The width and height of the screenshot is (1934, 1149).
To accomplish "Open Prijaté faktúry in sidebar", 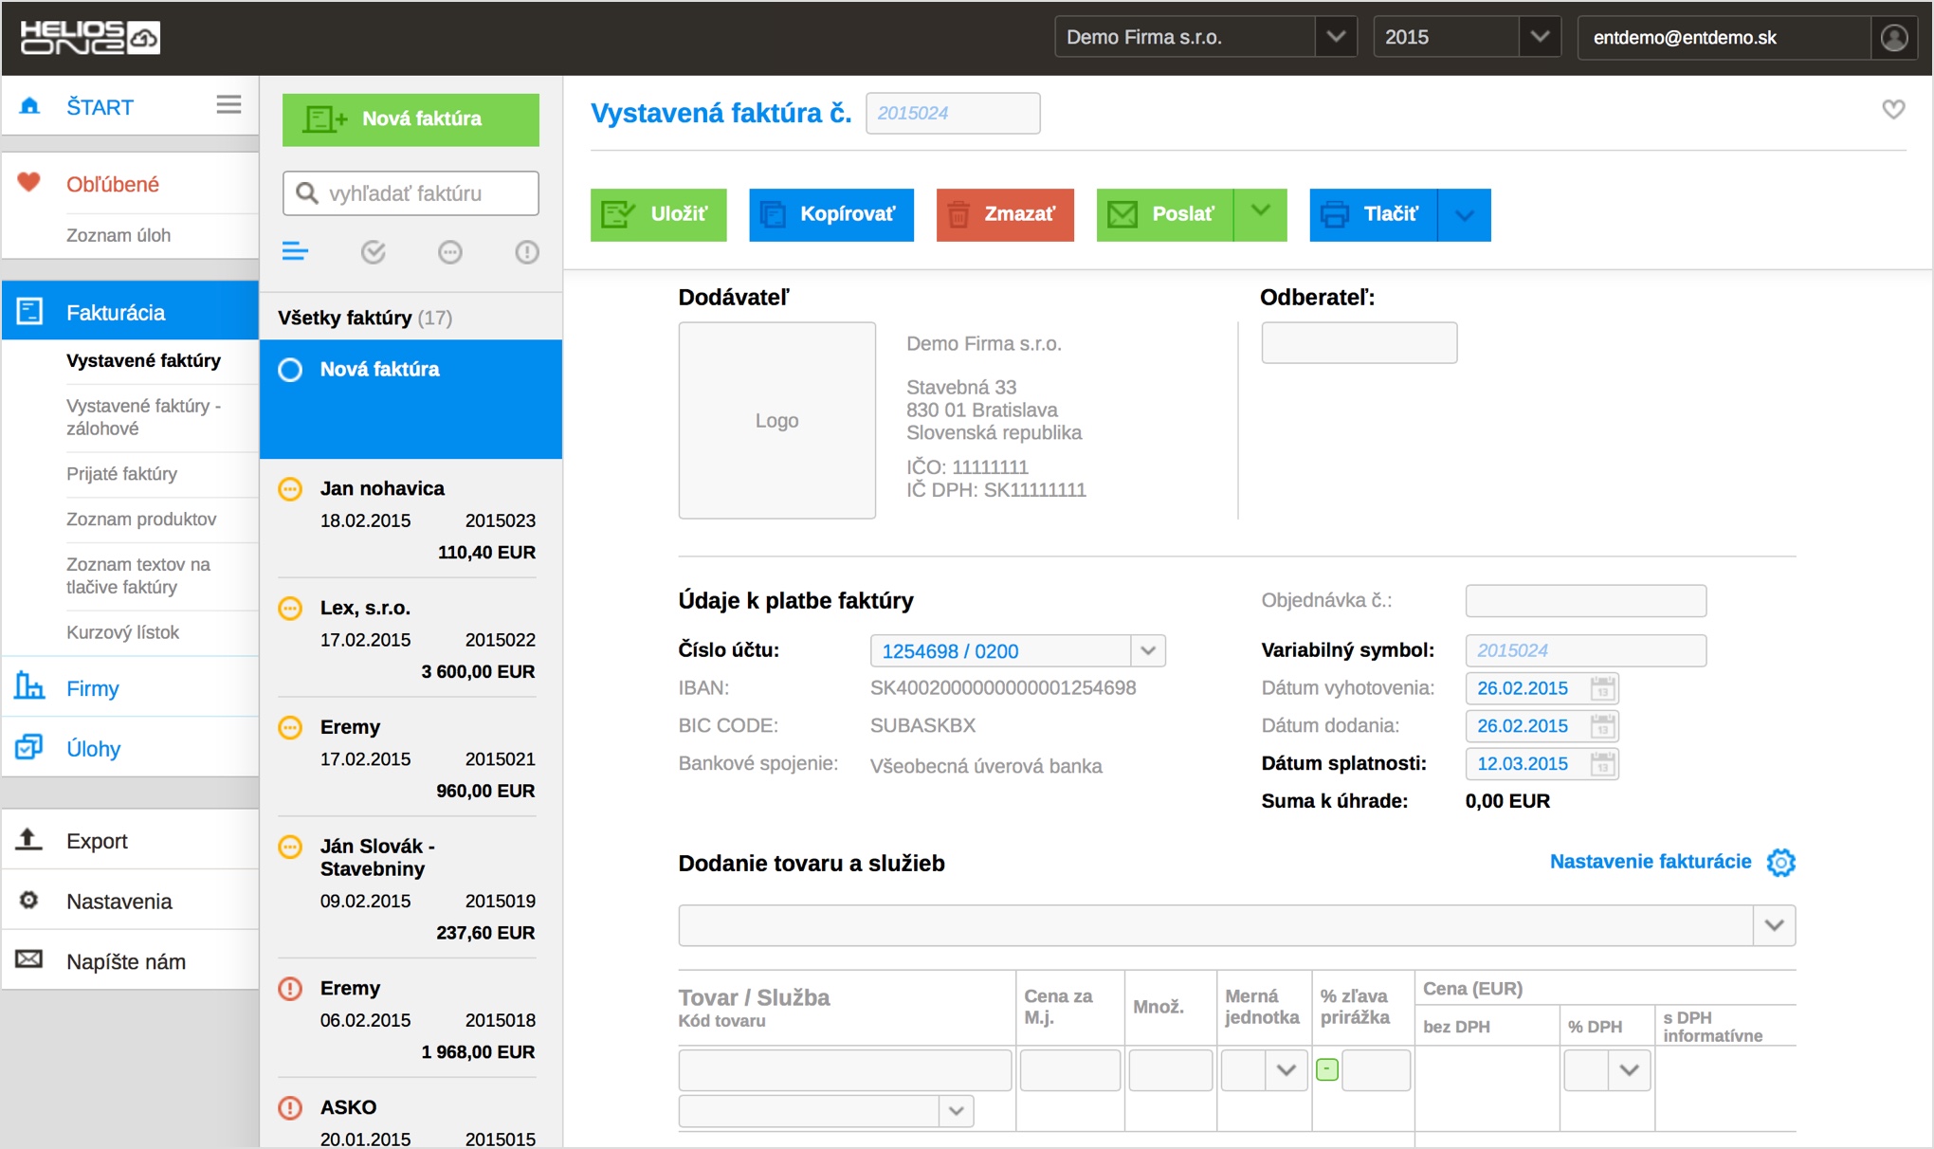I will pyautogui.click(x=121, y=474).
